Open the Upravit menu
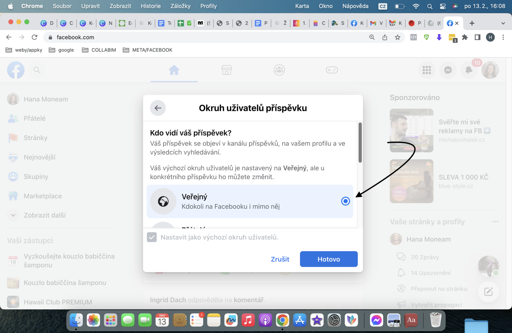 click(90, 6)
